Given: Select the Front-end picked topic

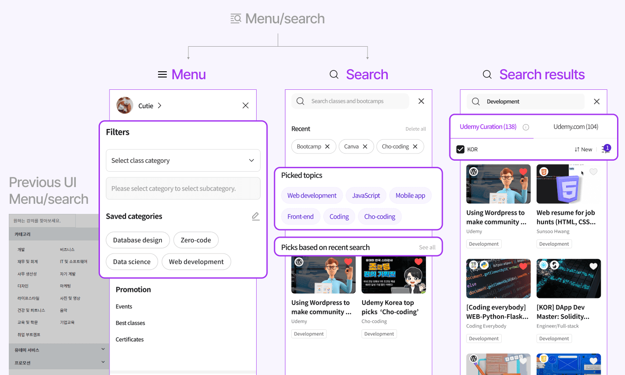Looking at the screenshot, I should tap(301, 217).
